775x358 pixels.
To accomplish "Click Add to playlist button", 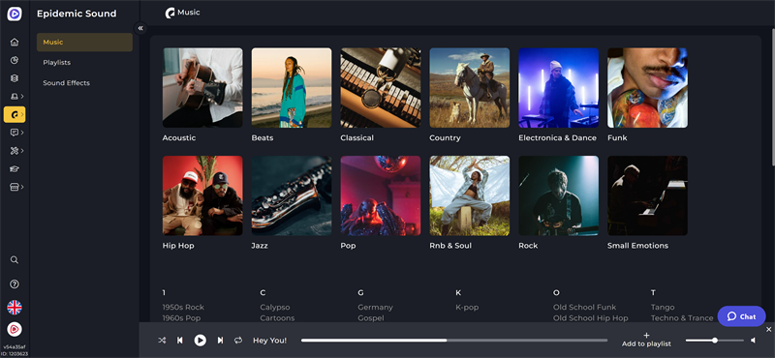I will (646, 340).
